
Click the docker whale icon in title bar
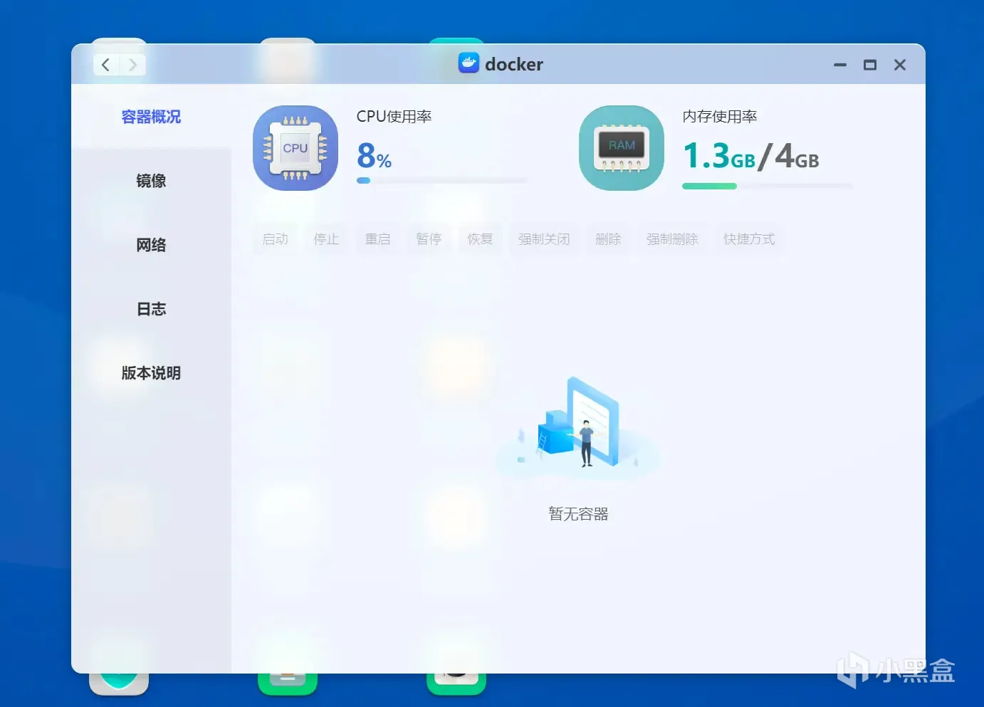click(x=469, y=63)
